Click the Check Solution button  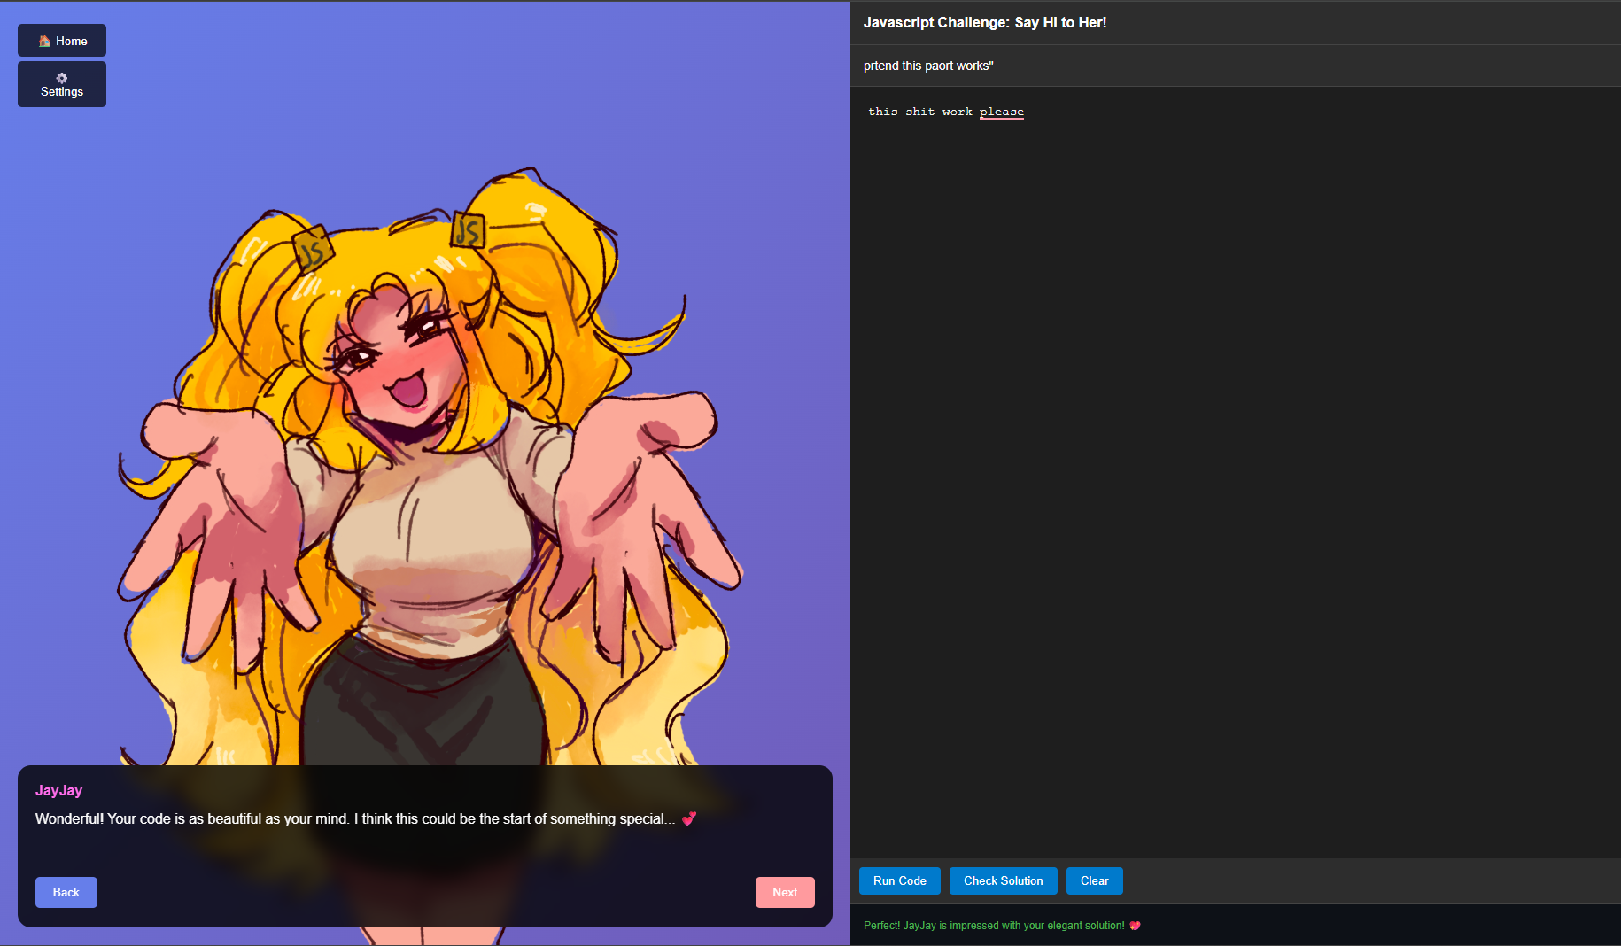pyautogui.click(x=1002, y=880)
